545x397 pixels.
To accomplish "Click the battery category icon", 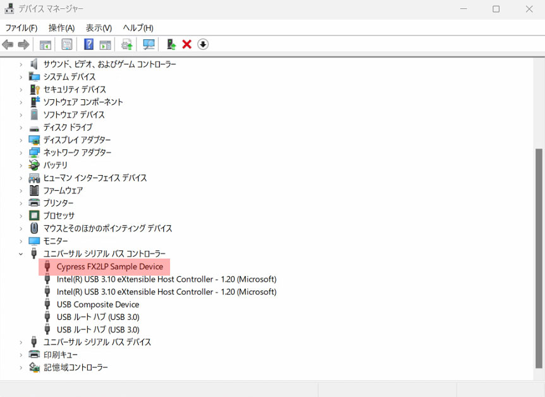I will click(x=34, y=165).
